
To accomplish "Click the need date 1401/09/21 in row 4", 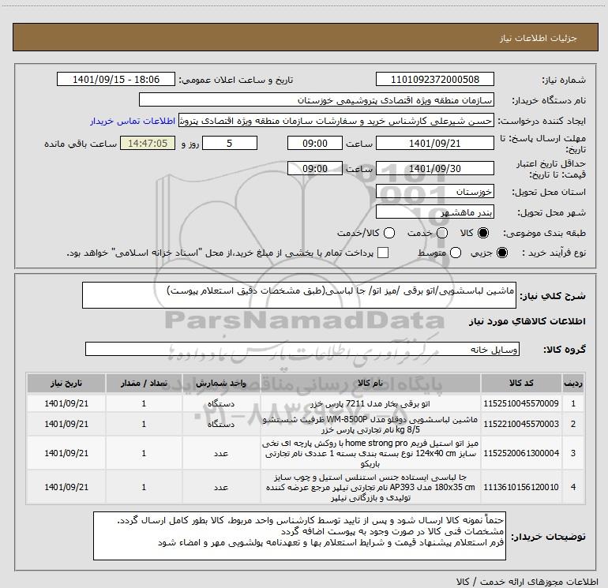I will (x=66, y=487).
